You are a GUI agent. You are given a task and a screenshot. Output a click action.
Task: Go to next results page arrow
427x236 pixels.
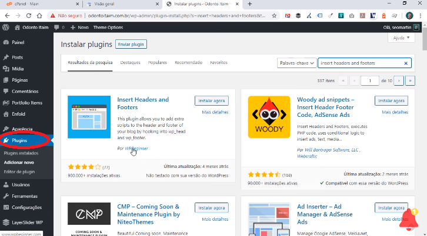[x=399, y=81]
